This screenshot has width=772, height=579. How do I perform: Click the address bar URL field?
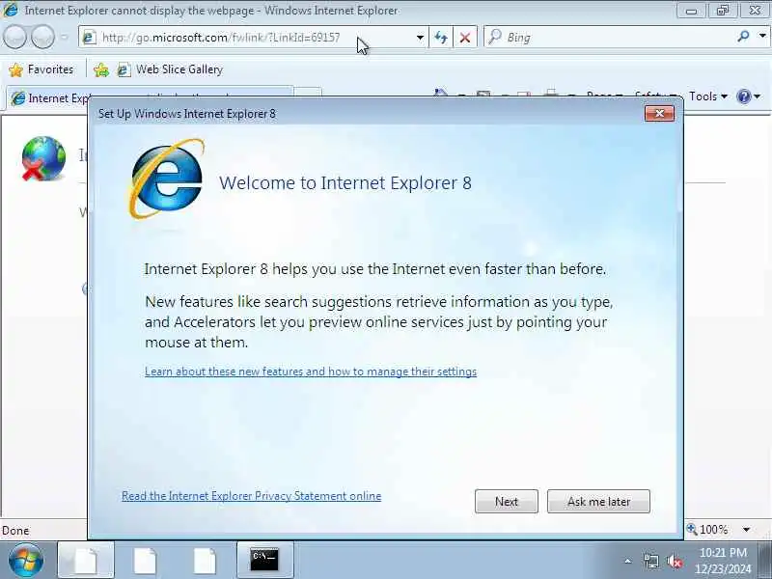[x=251, y=38]
